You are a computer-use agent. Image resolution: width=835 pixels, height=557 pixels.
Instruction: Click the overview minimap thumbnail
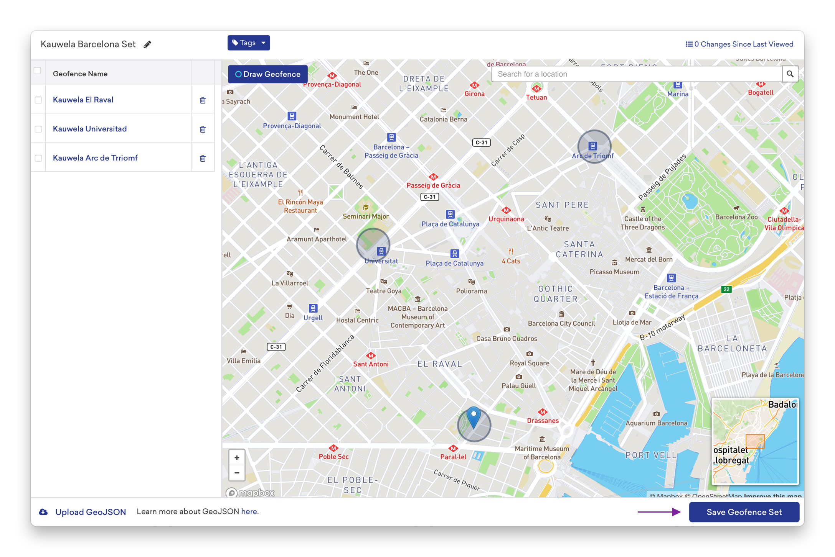pos(755,441)
